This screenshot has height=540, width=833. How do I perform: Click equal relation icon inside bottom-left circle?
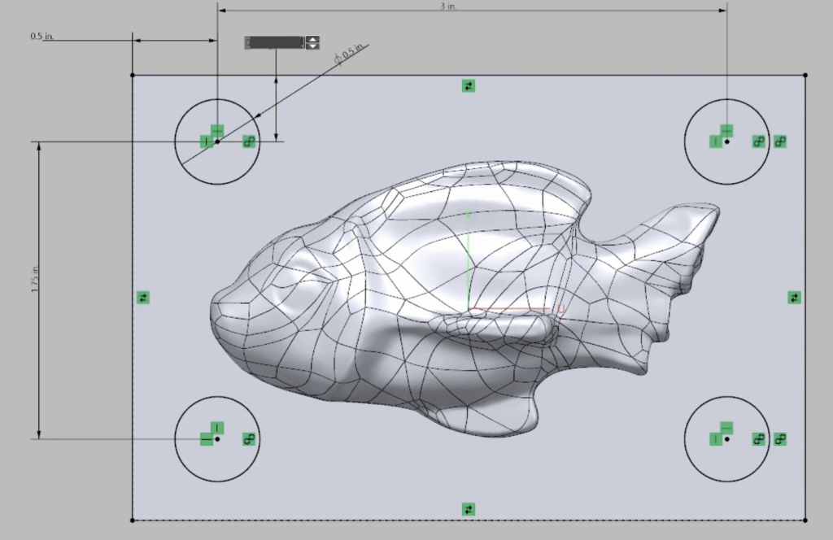[x=249, y=439]
